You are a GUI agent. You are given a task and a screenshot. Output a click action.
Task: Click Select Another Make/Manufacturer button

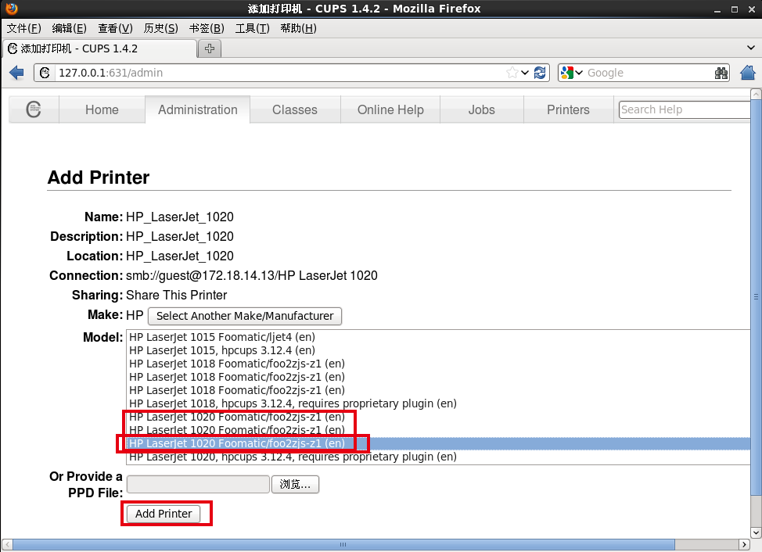(245, 316)
